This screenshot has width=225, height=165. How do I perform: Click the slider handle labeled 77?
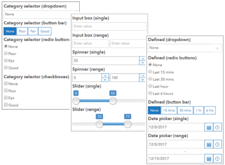[x=127, y=124]
